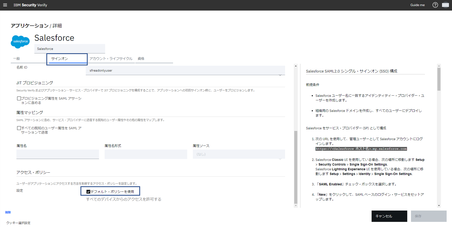452x227 pixels.
Task: Click the form scrollbar up arrow
Action: click(x=296, y=66)
